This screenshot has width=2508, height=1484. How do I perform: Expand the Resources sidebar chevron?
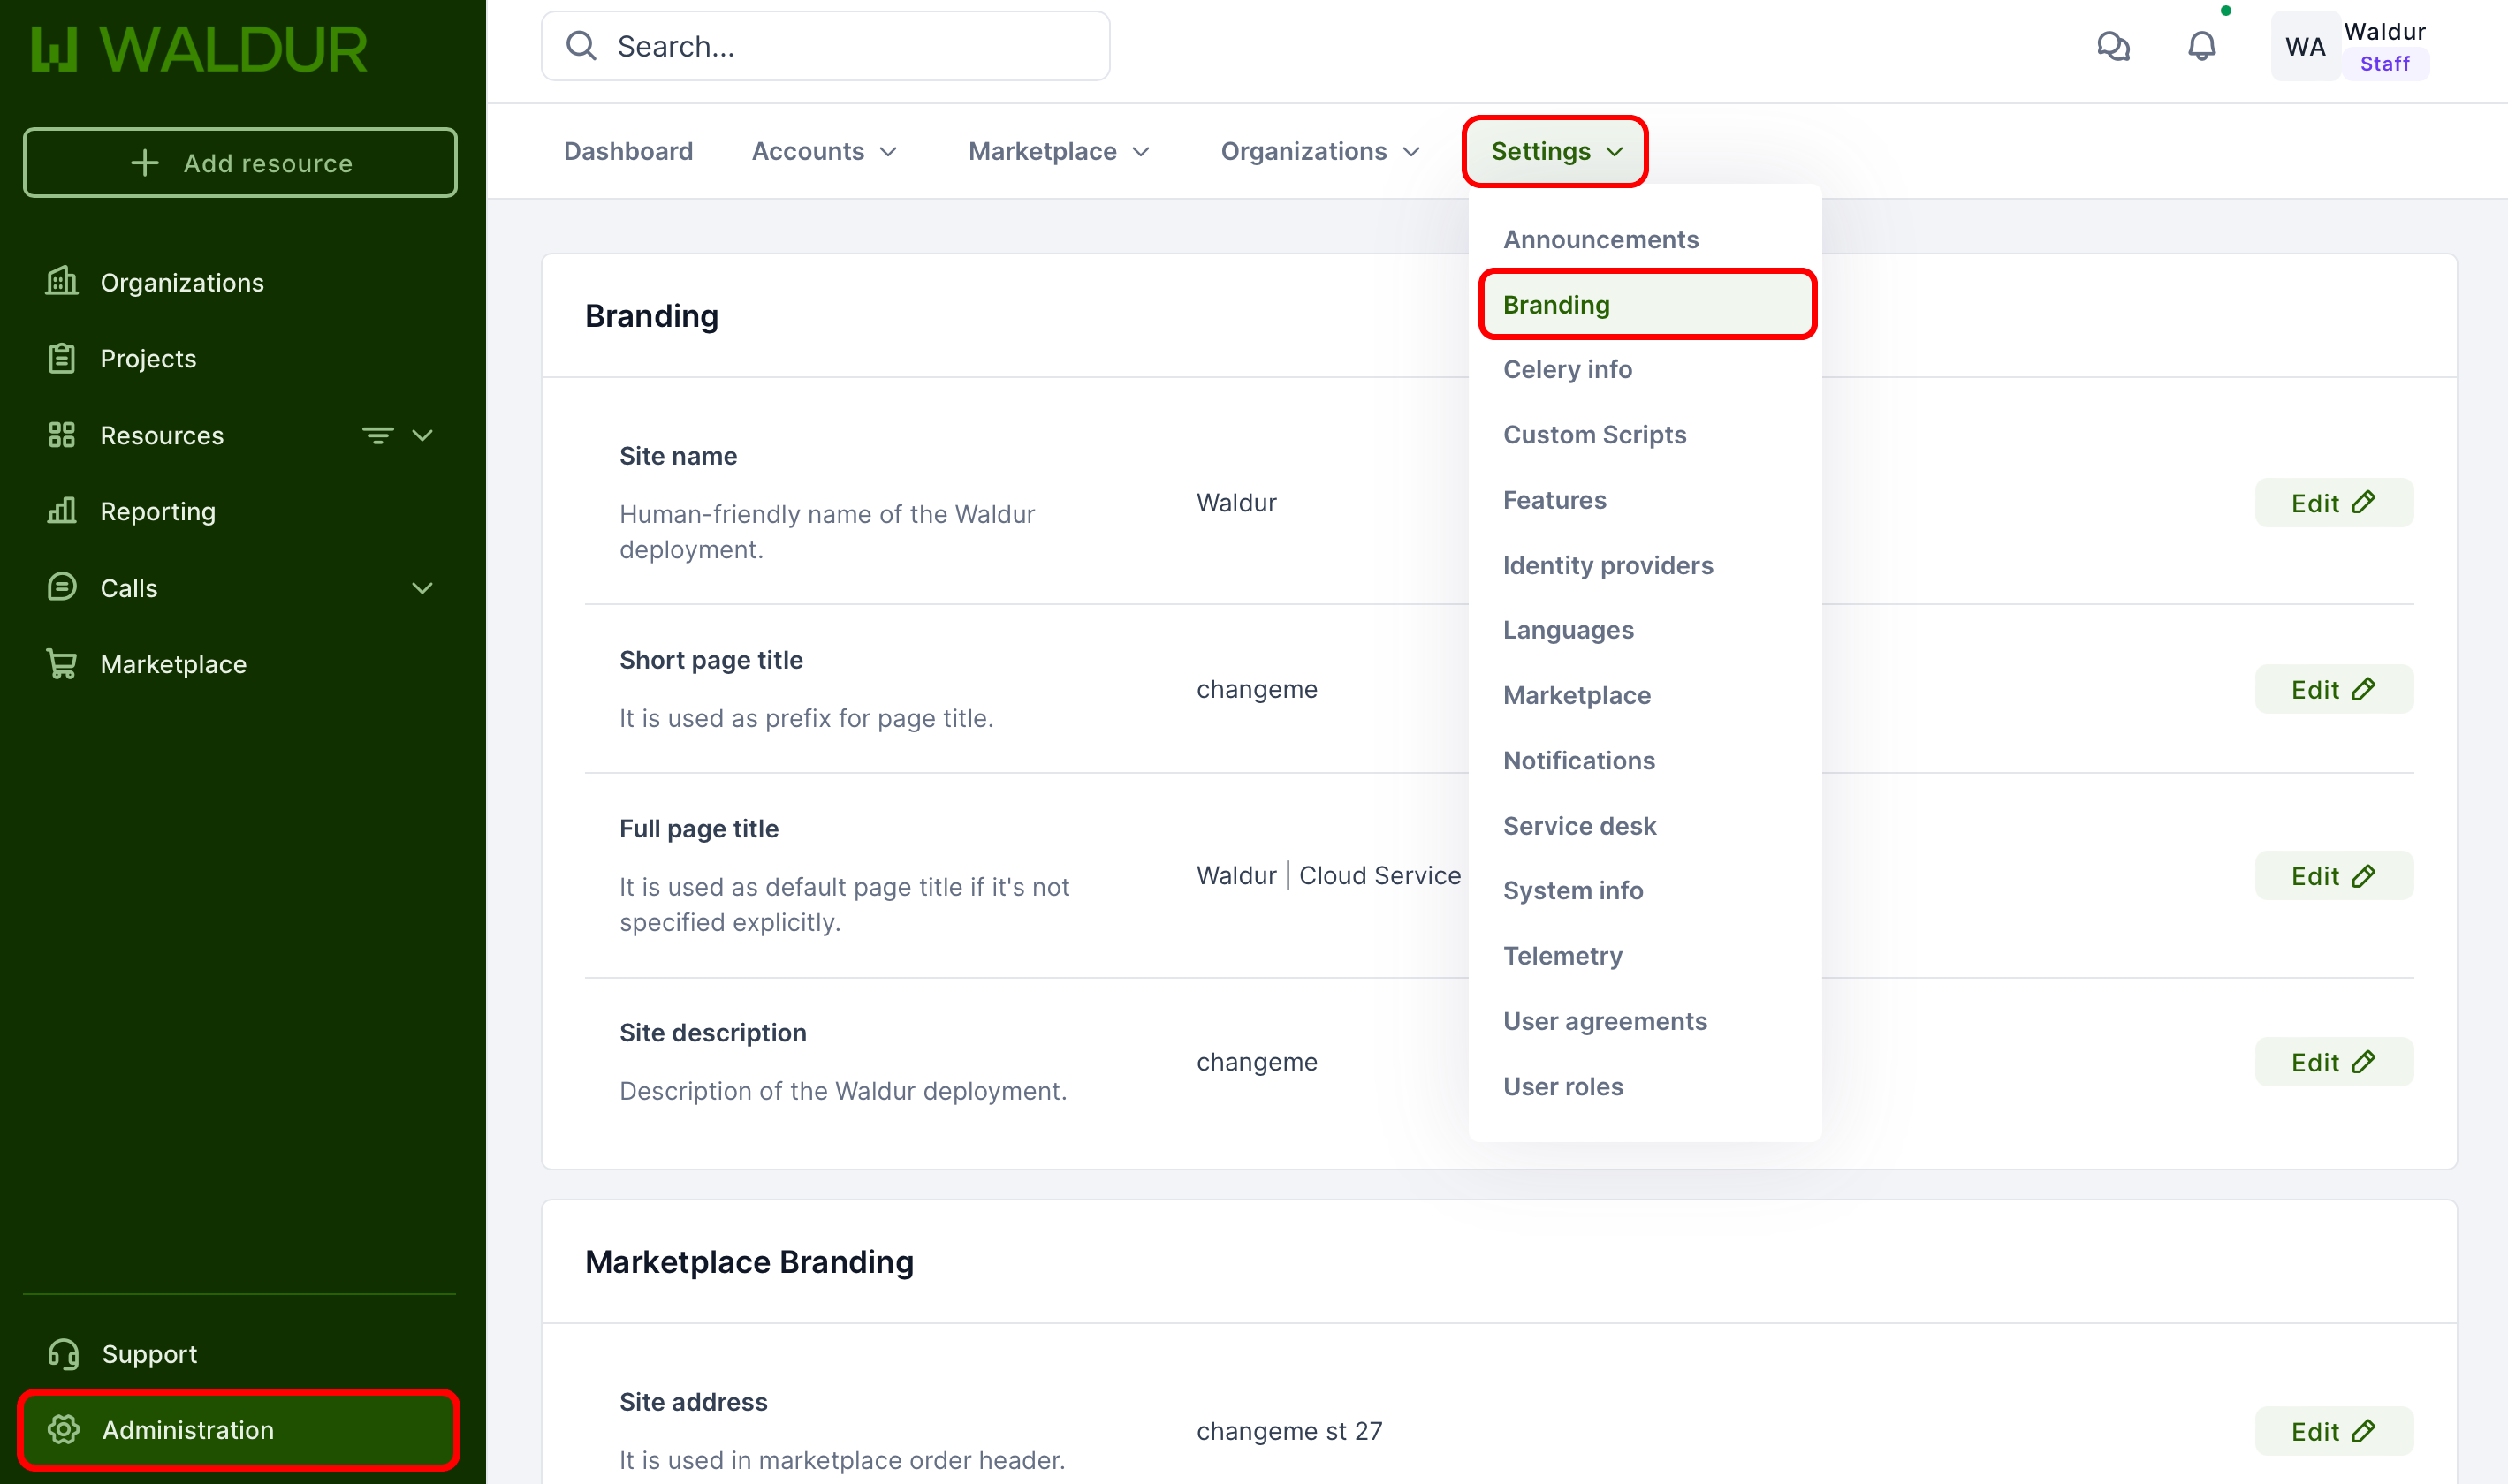422,435
